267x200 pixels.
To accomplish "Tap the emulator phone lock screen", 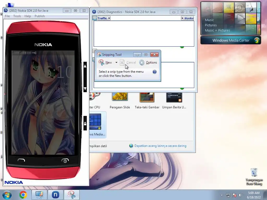I will pos(43,103).
